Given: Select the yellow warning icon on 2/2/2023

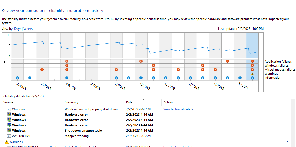Looking at the screenshot, I should (x=252, y=74).
